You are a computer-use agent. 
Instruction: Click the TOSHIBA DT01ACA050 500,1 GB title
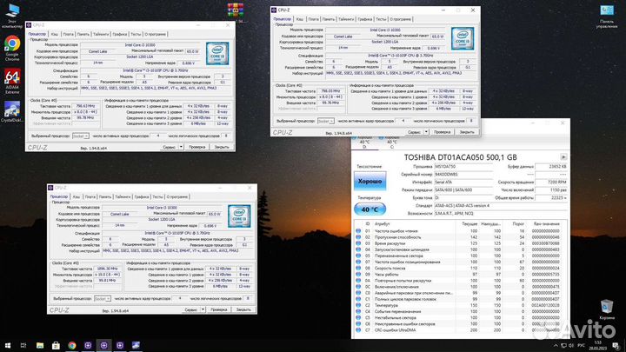click(460, 157)
